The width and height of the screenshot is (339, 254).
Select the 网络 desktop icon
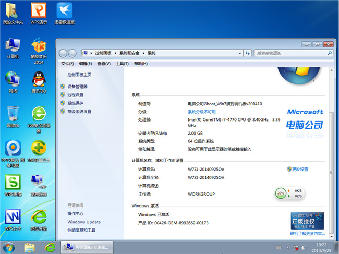point(13,82)
